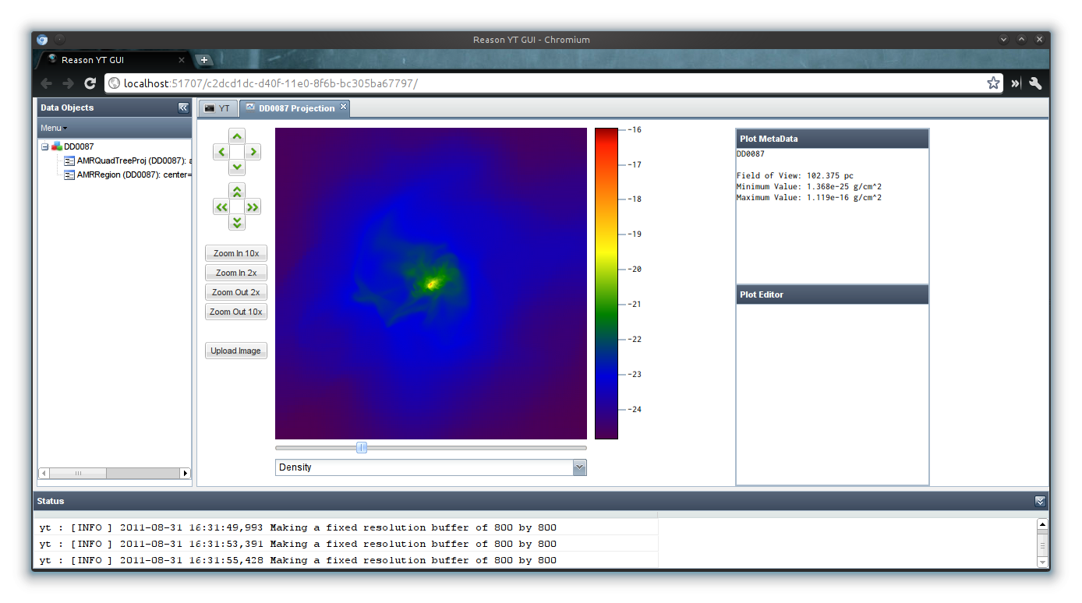
Task: Click the Minimum Value 1.368e-25 text
Action: pyautogui.click(x=809, y=187)
